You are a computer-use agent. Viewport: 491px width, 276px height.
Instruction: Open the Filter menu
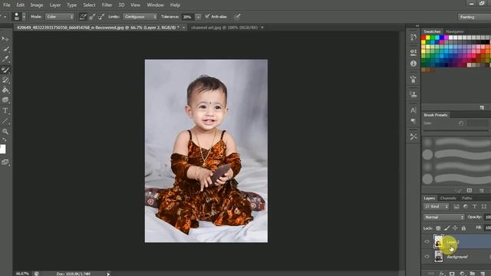[107, 5]
